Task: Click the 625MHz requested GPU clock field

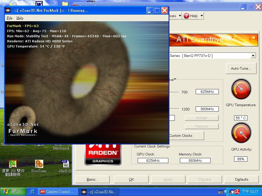Action: [207, 92]
